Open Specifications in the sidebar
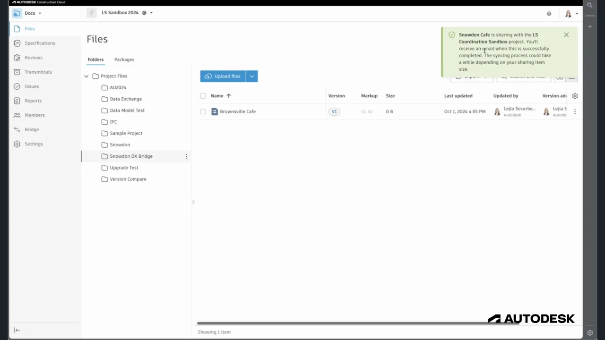Image resolution: width=605 pixels, height=340 pixels. 40,43
